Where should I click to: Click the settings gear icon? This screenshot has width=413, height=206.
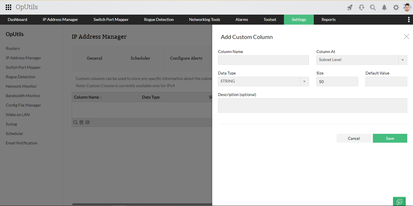tap(396, 8)
